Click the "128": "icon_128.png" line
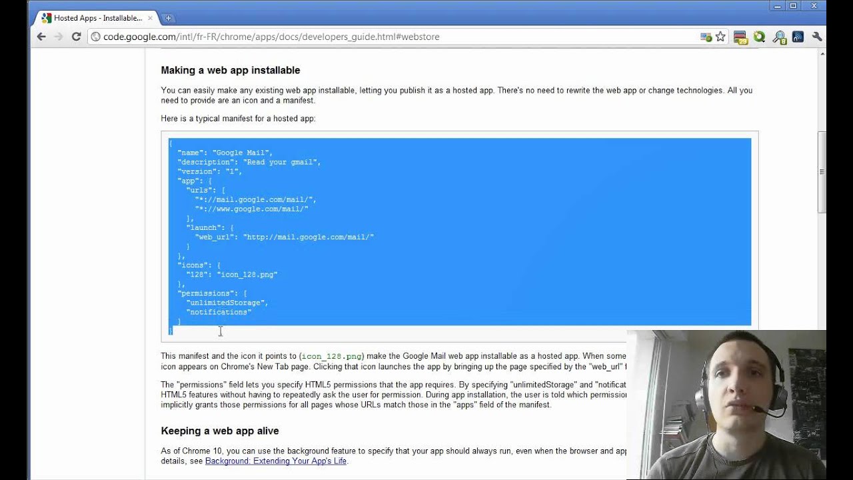This screenshot has width=853, height=480. tap(232, 274)
